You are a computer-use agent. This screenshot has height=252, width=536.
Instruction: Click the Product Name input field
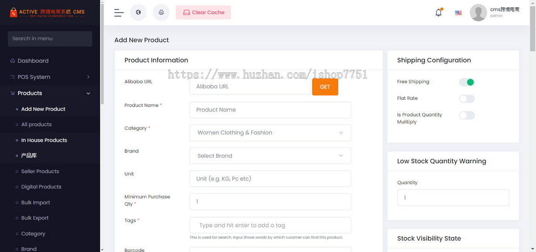click(270, 110)
